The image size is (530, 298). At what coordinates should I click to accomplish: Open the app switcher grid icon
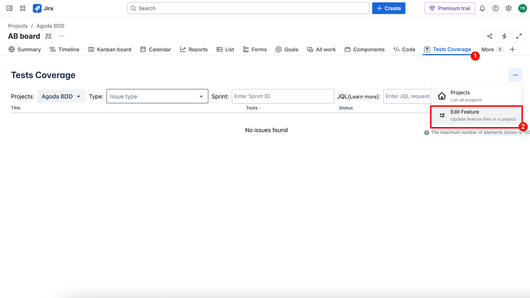(x=23, y=8)
